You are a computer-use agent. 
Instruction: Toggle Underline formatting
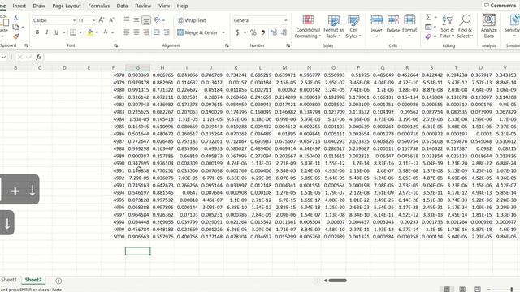tap(56, 32)
